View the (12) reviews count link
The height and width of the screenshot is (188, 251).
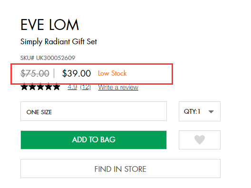(86, 87)
